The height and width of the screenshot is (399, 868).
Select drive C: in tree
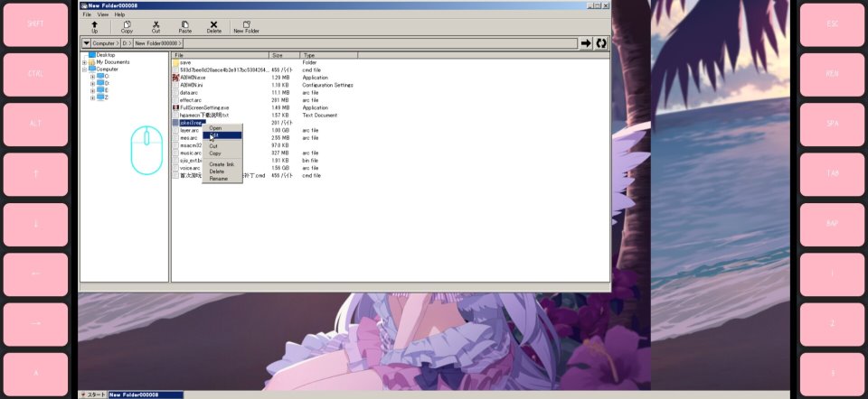click(x=103, y=76)
